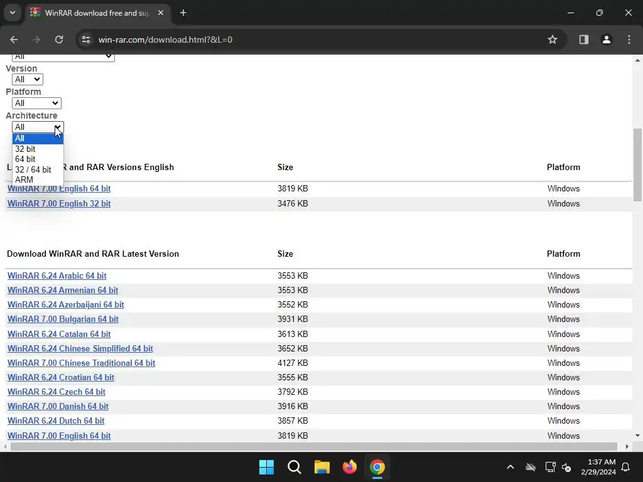Download WinRAR 6.24 Azerbaijani 64 bit
643x482 pixels.
pyautogui.click(x=65, y=304)
